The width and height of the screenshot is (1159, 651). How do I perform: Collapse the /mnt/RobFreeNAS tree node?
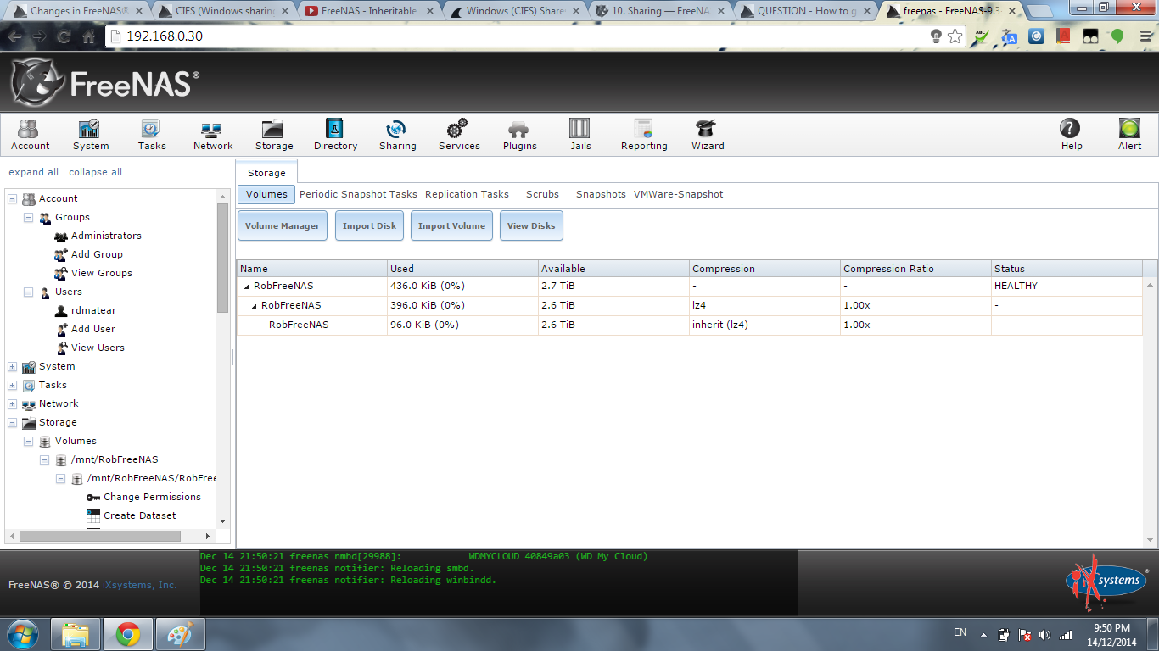click(44, 459)
